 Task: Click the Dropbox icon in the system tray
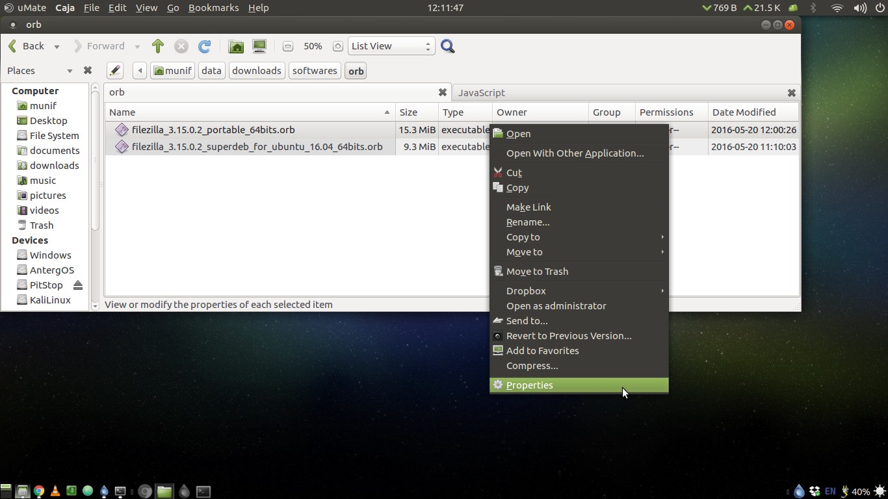815,491
